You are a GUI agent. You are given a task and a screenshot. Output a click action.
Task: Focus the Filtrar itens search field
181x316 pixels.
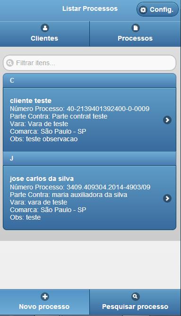89,63
